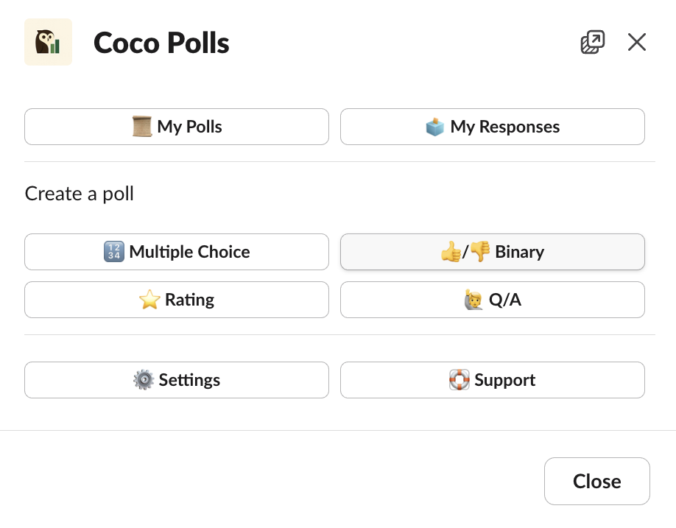Start a Q/A poll
The height and width of the screenshot is (528, 676).
click(492, 299)
